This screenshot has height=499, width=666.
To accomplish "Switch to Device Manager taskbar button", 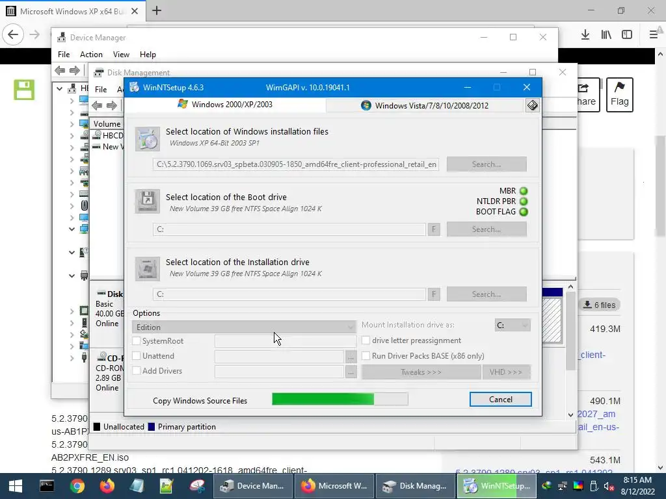I will point(252,486).
